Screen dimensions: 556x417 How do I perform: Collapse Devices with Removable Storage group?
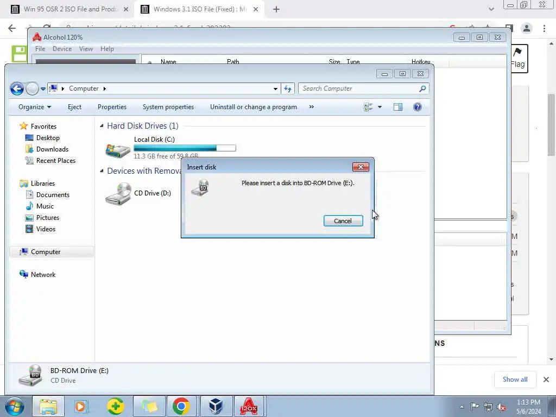102,171
